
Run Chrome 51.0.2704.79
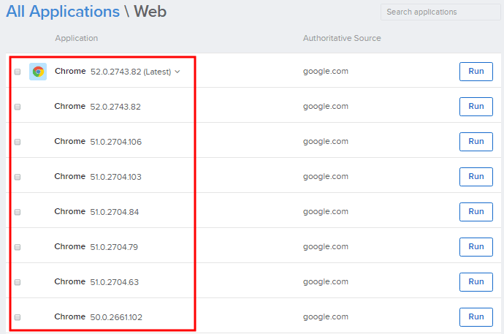(476, 246)
